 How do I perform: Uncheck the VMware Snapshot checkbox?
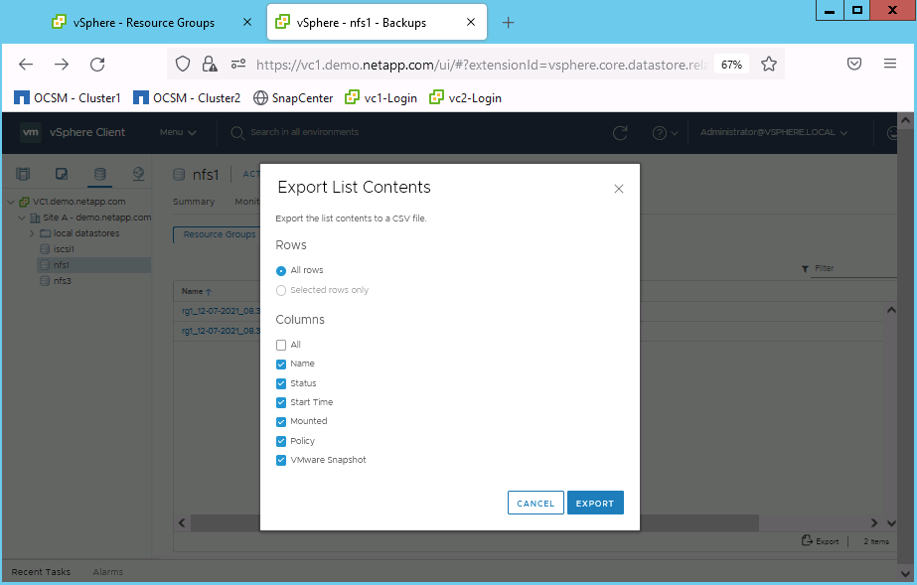(x=281, y=460)
